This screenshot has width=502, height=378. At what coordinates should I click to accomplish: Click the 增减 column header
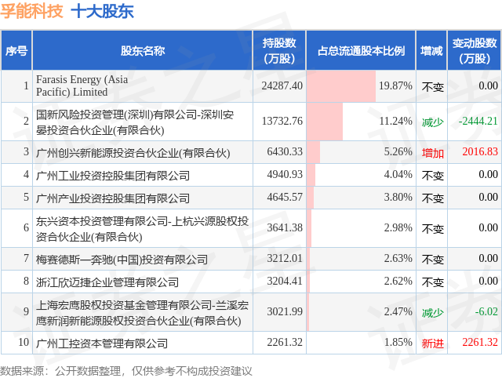431,50
